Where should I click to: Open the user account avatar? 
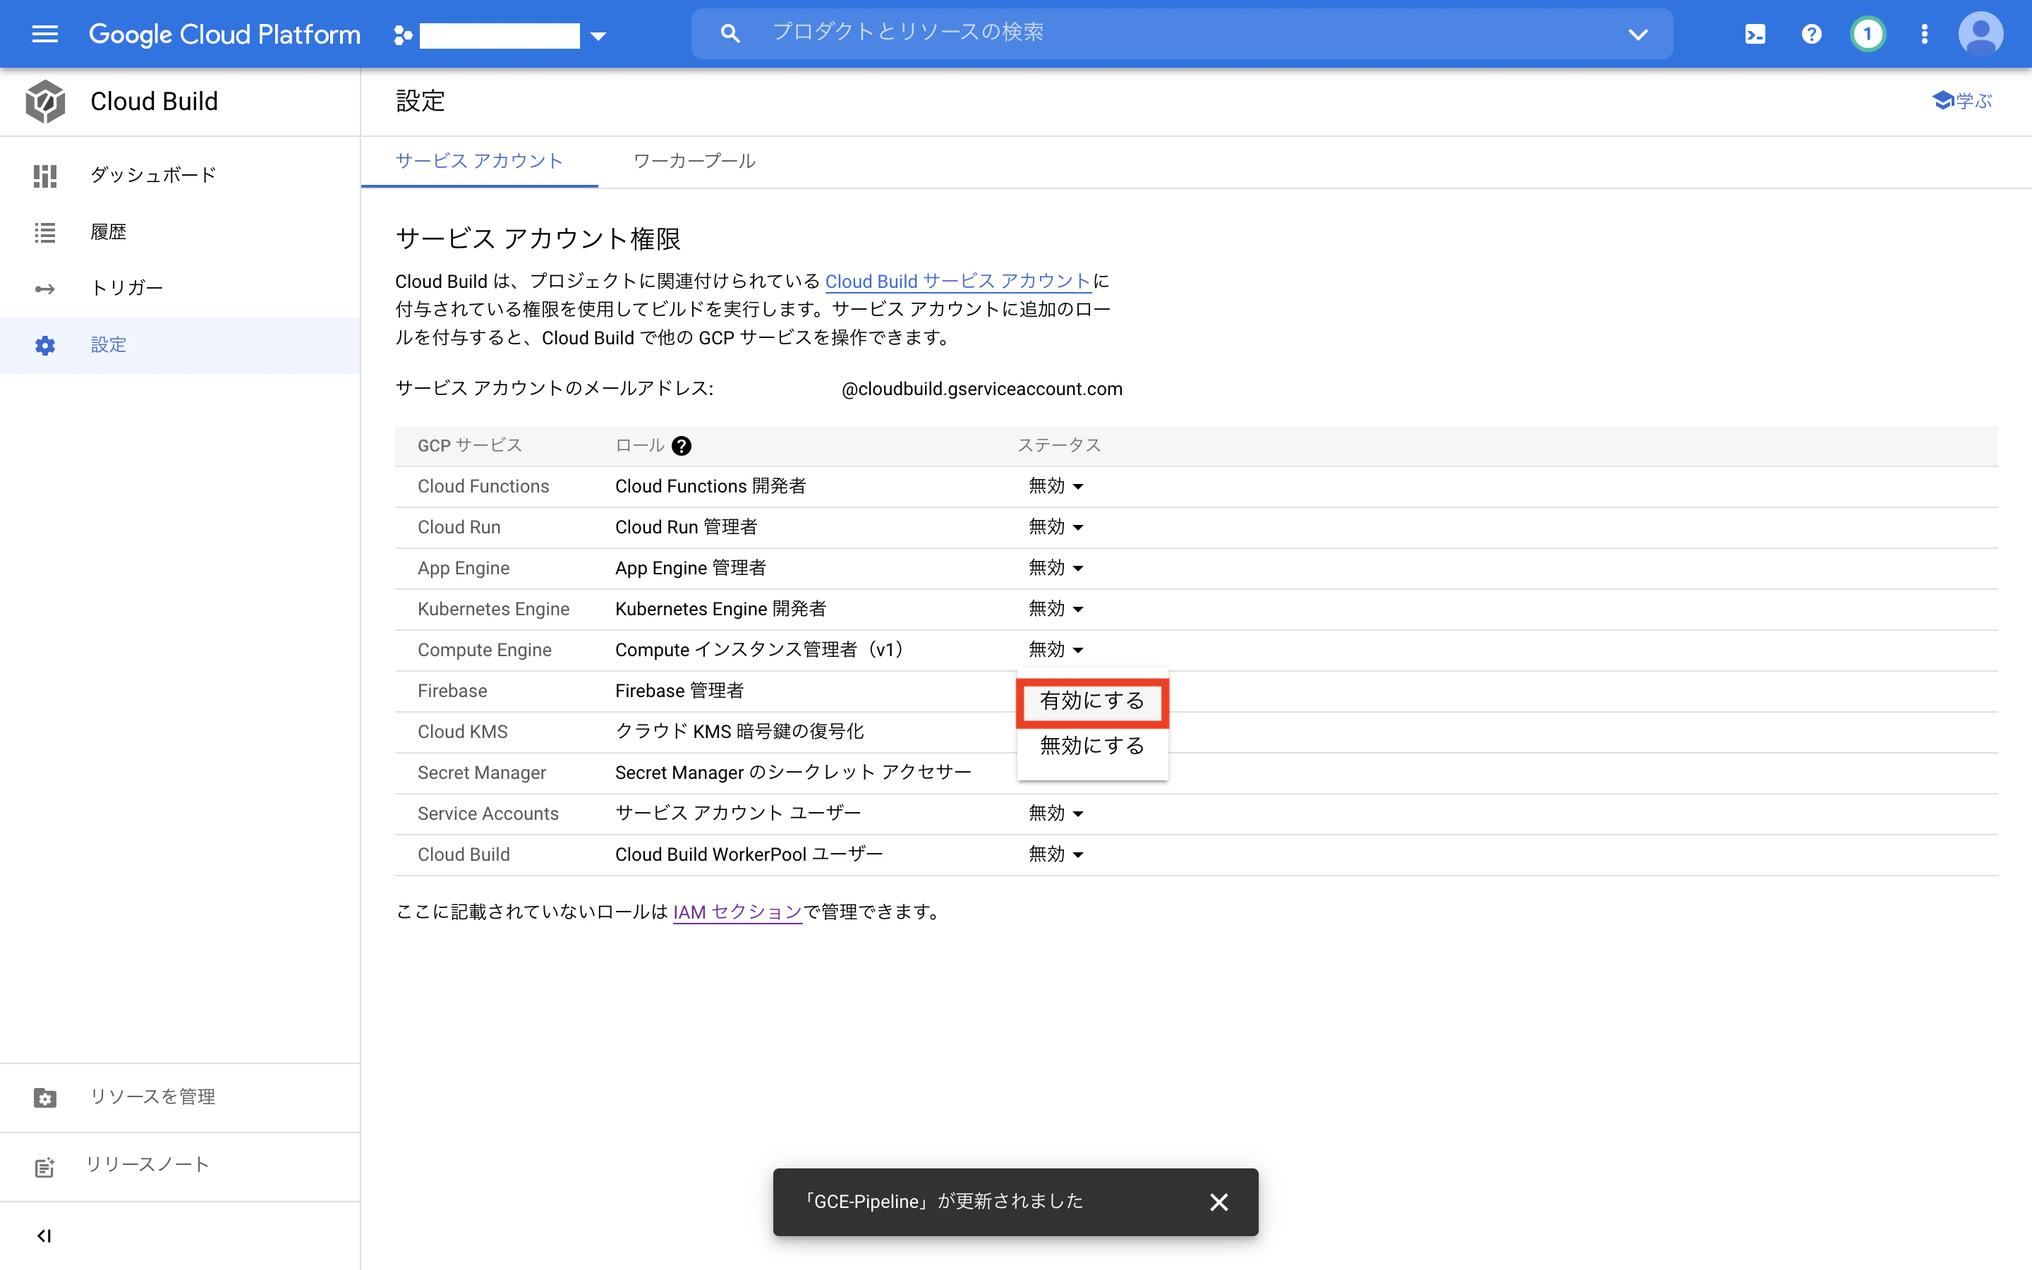click(1980, 35)
